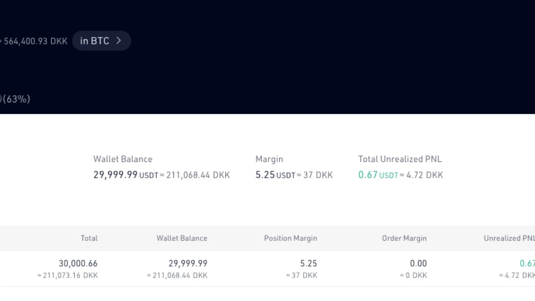Click the (63%) percentage label

(17, 99)
